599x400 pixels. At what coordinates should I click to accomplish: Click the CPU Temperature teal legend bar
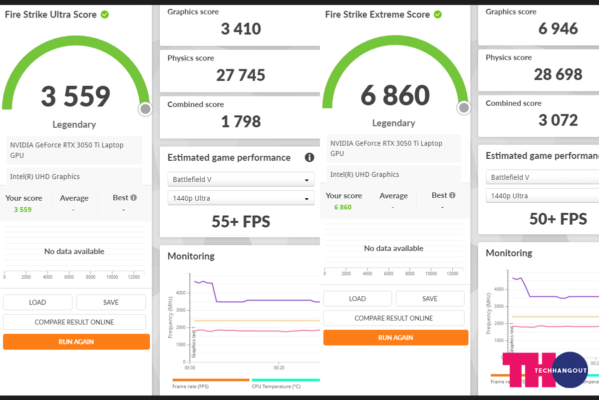click(286, 380)
